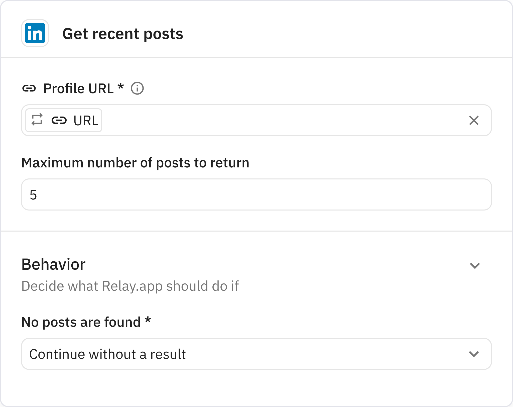513x407 pixels.
Task: Open the No posts are found dropdown arrow
Action: pos(473,354)
